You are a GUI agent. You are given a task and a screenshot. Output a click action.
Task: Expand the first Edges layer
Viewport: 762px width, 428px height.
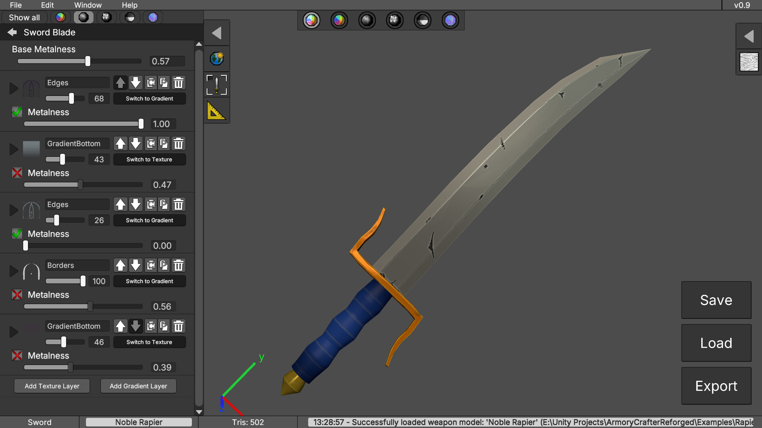pyautogui.click(x=13, y=88)
